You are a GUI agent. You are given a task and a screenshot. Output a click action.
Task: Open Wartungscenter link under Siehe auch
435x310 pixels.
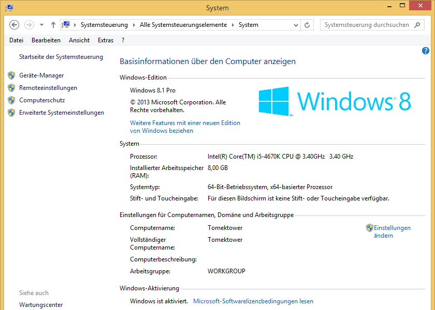pyautogui.click(x=41, y=305)
